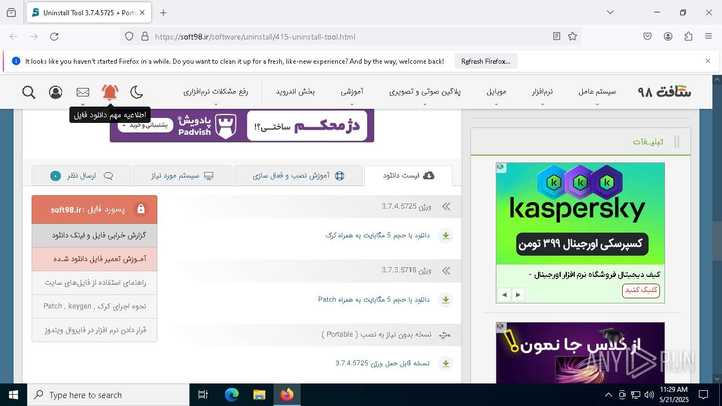722x406 pixels.
Task: Expand the موبایل navigation menu
Action: tap(496, 91)
